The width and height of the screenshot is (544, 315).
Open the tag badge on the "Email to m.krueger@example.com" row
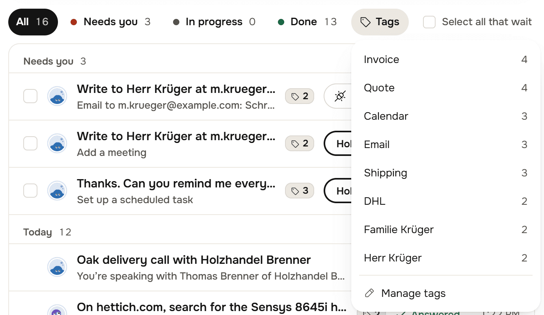point(300,96)
